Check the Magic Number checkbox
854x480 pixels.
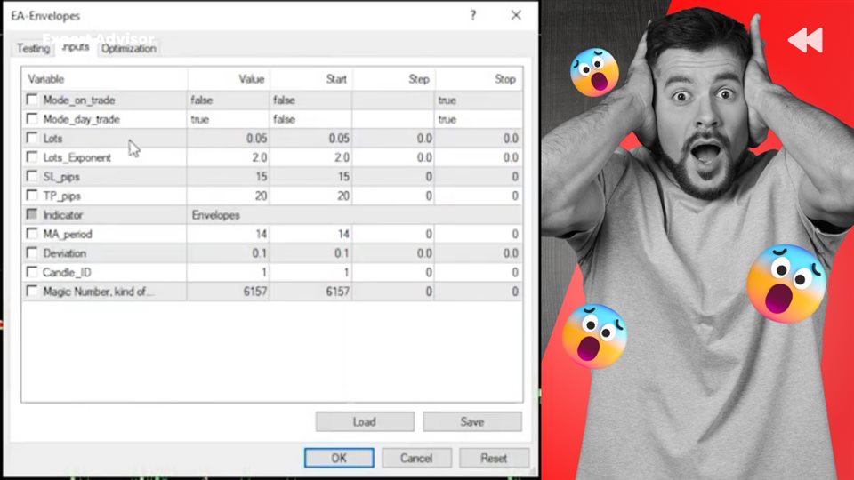point(33,292)
